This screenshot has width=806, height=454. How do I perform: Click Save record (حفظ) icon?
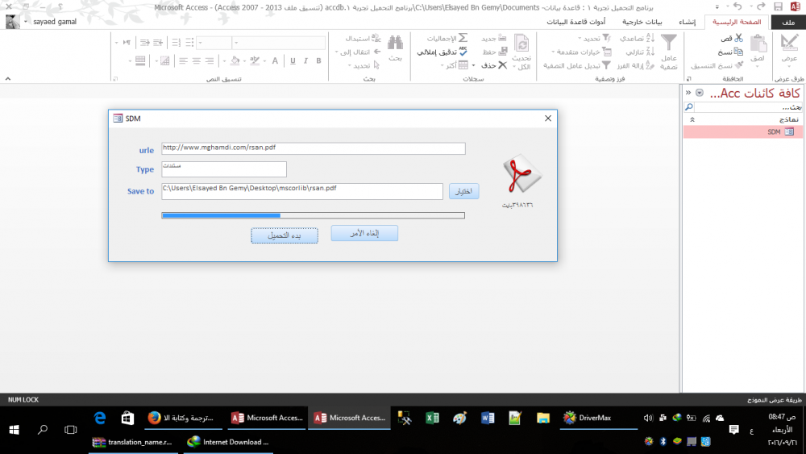tap(502, 52)
